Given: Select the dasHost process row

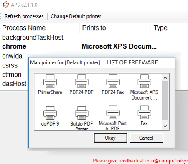Looking at the screenshot, I should pos(14,84).
